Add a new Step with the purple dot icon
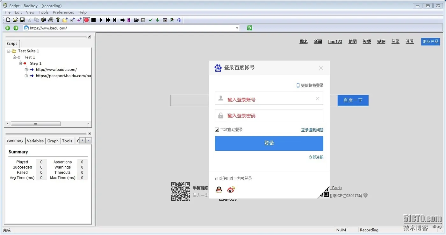The width and height of the screenshot is (446, 235). click(79, 20)
